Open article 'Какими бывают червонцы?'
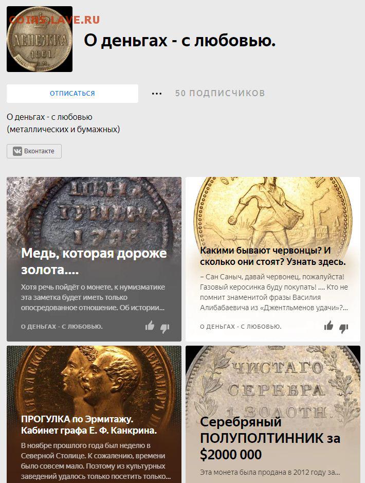365x483 pixels. coord(272,256)
